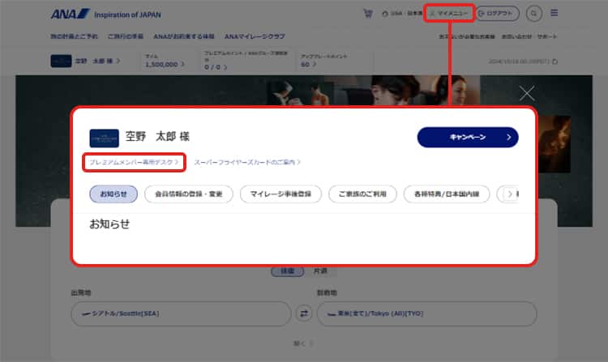Image resolution: width=608 pixels, height=362 pixels.
Task: Click the member card image beside 空野 太郎
Action: 104,137
